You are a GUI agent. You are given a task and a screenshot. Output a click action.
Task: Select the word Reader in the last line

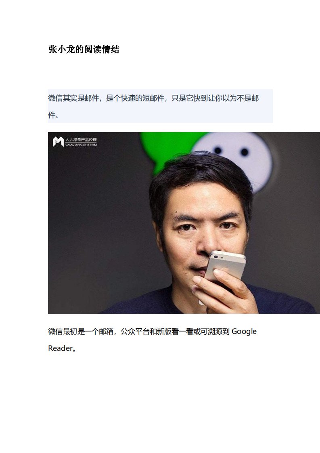60,348
